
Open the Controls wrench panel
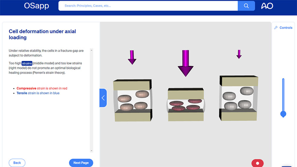(283, 28)
